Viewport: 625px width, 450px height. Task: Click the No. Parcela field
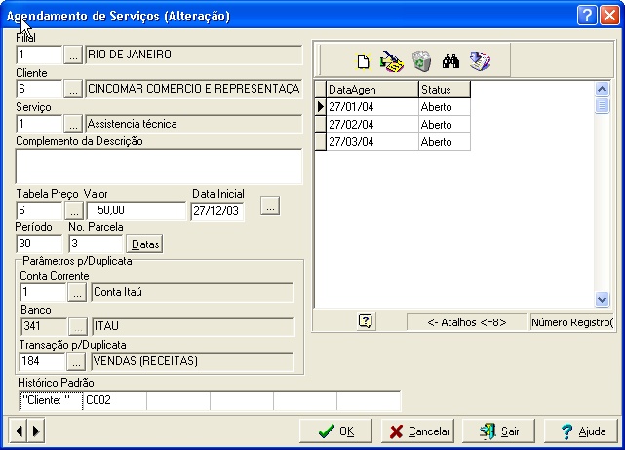coord(96,244)
